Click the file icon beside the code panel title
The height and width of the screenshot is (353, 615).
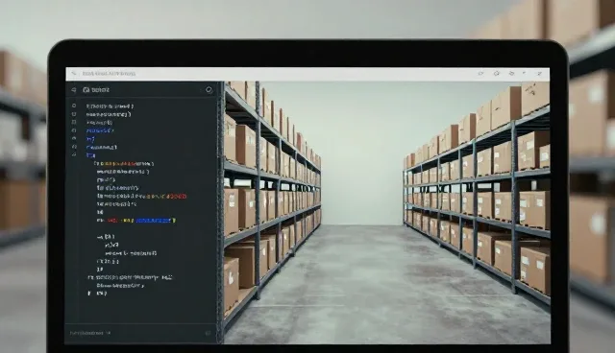click(x=86, y=89)
